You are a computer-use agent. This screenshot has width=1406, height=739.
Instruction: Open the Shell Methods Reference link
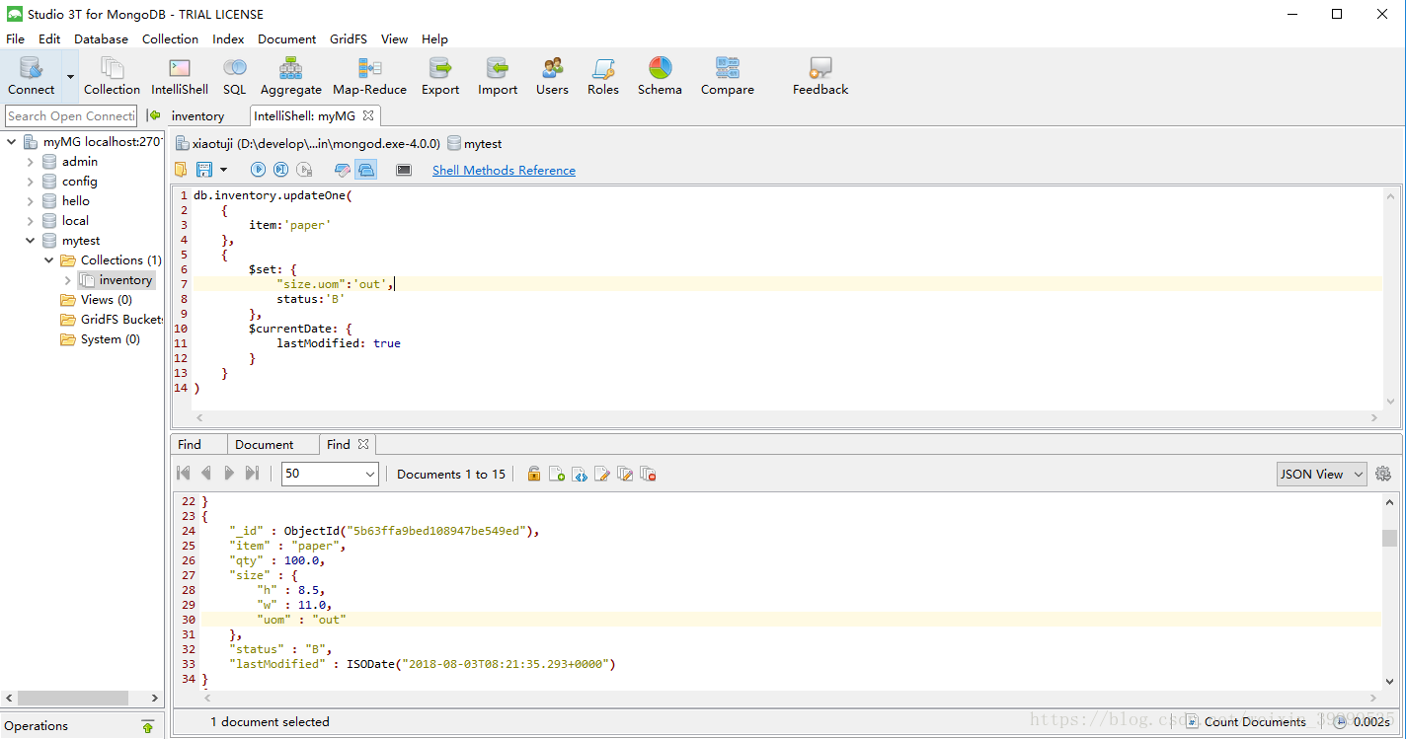pos(504,170)
